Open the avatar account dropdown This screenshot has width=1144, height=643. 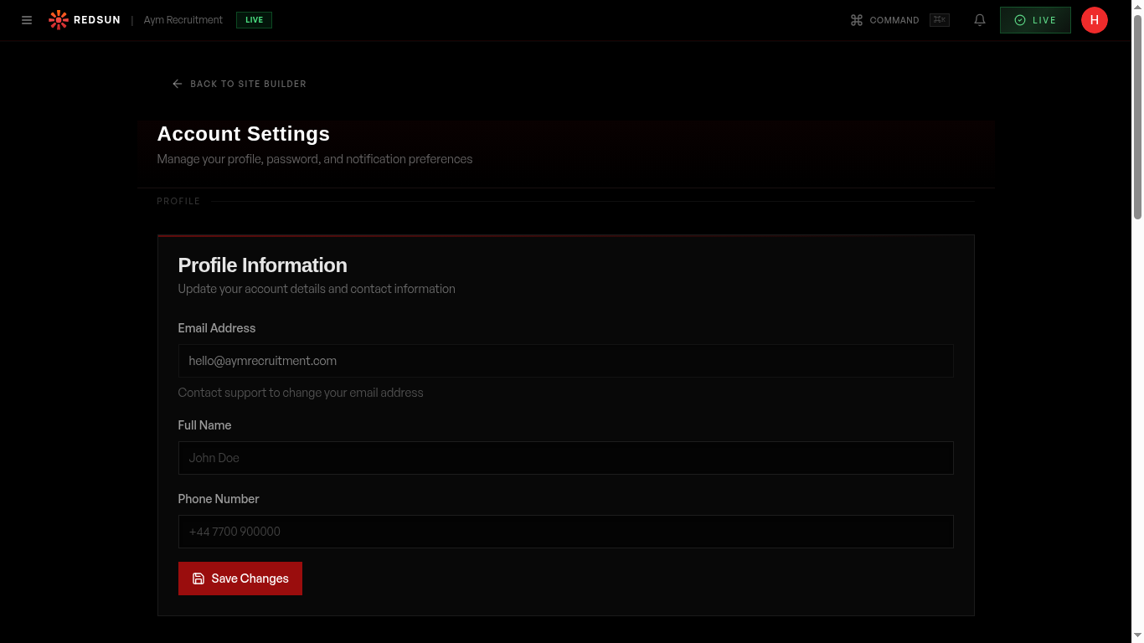coord(1095,20)
